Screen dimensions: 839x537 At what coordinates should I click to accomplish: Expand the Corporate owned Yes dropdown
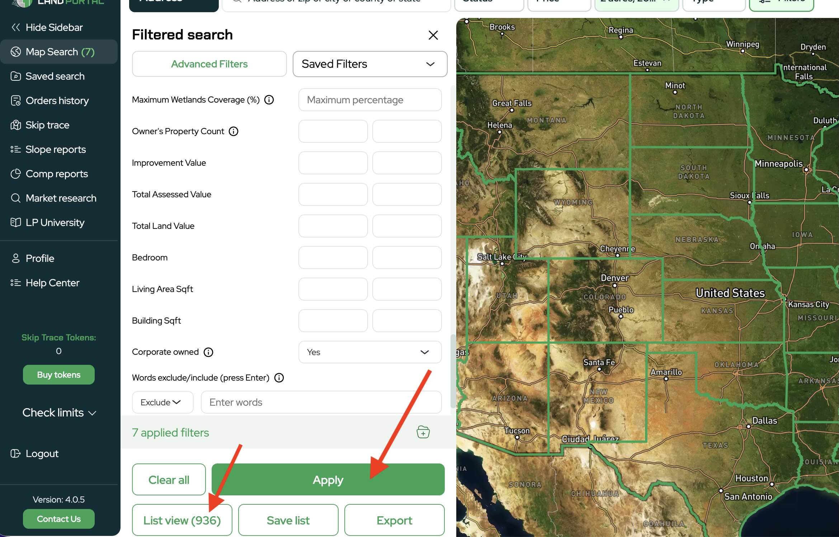click(x=370, y=352)
